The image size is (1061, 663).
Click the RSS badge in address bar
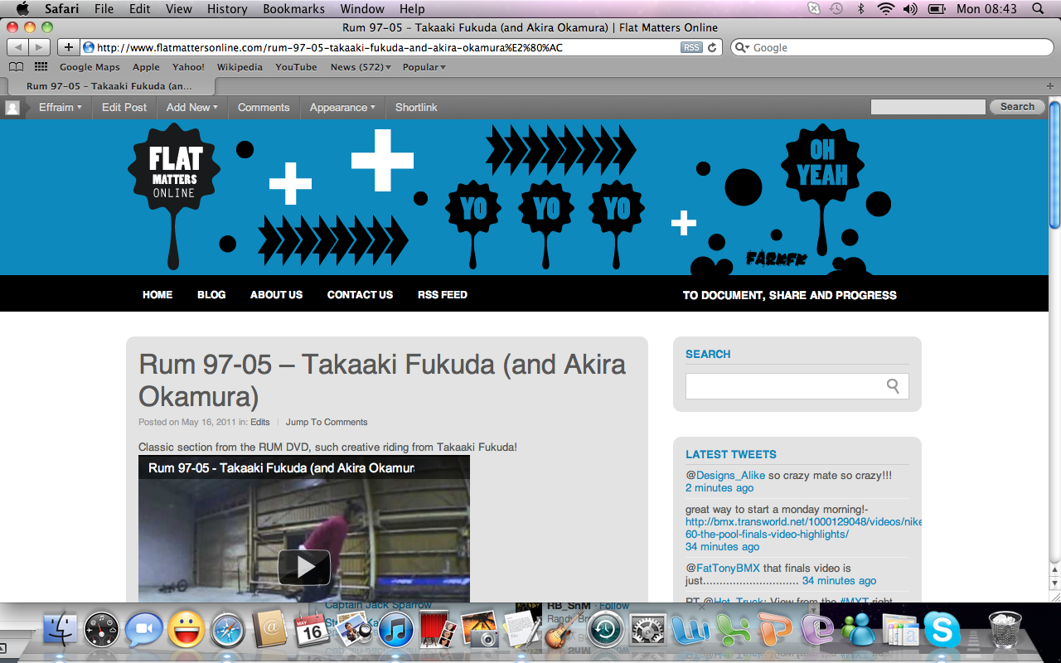pos(691,47)
